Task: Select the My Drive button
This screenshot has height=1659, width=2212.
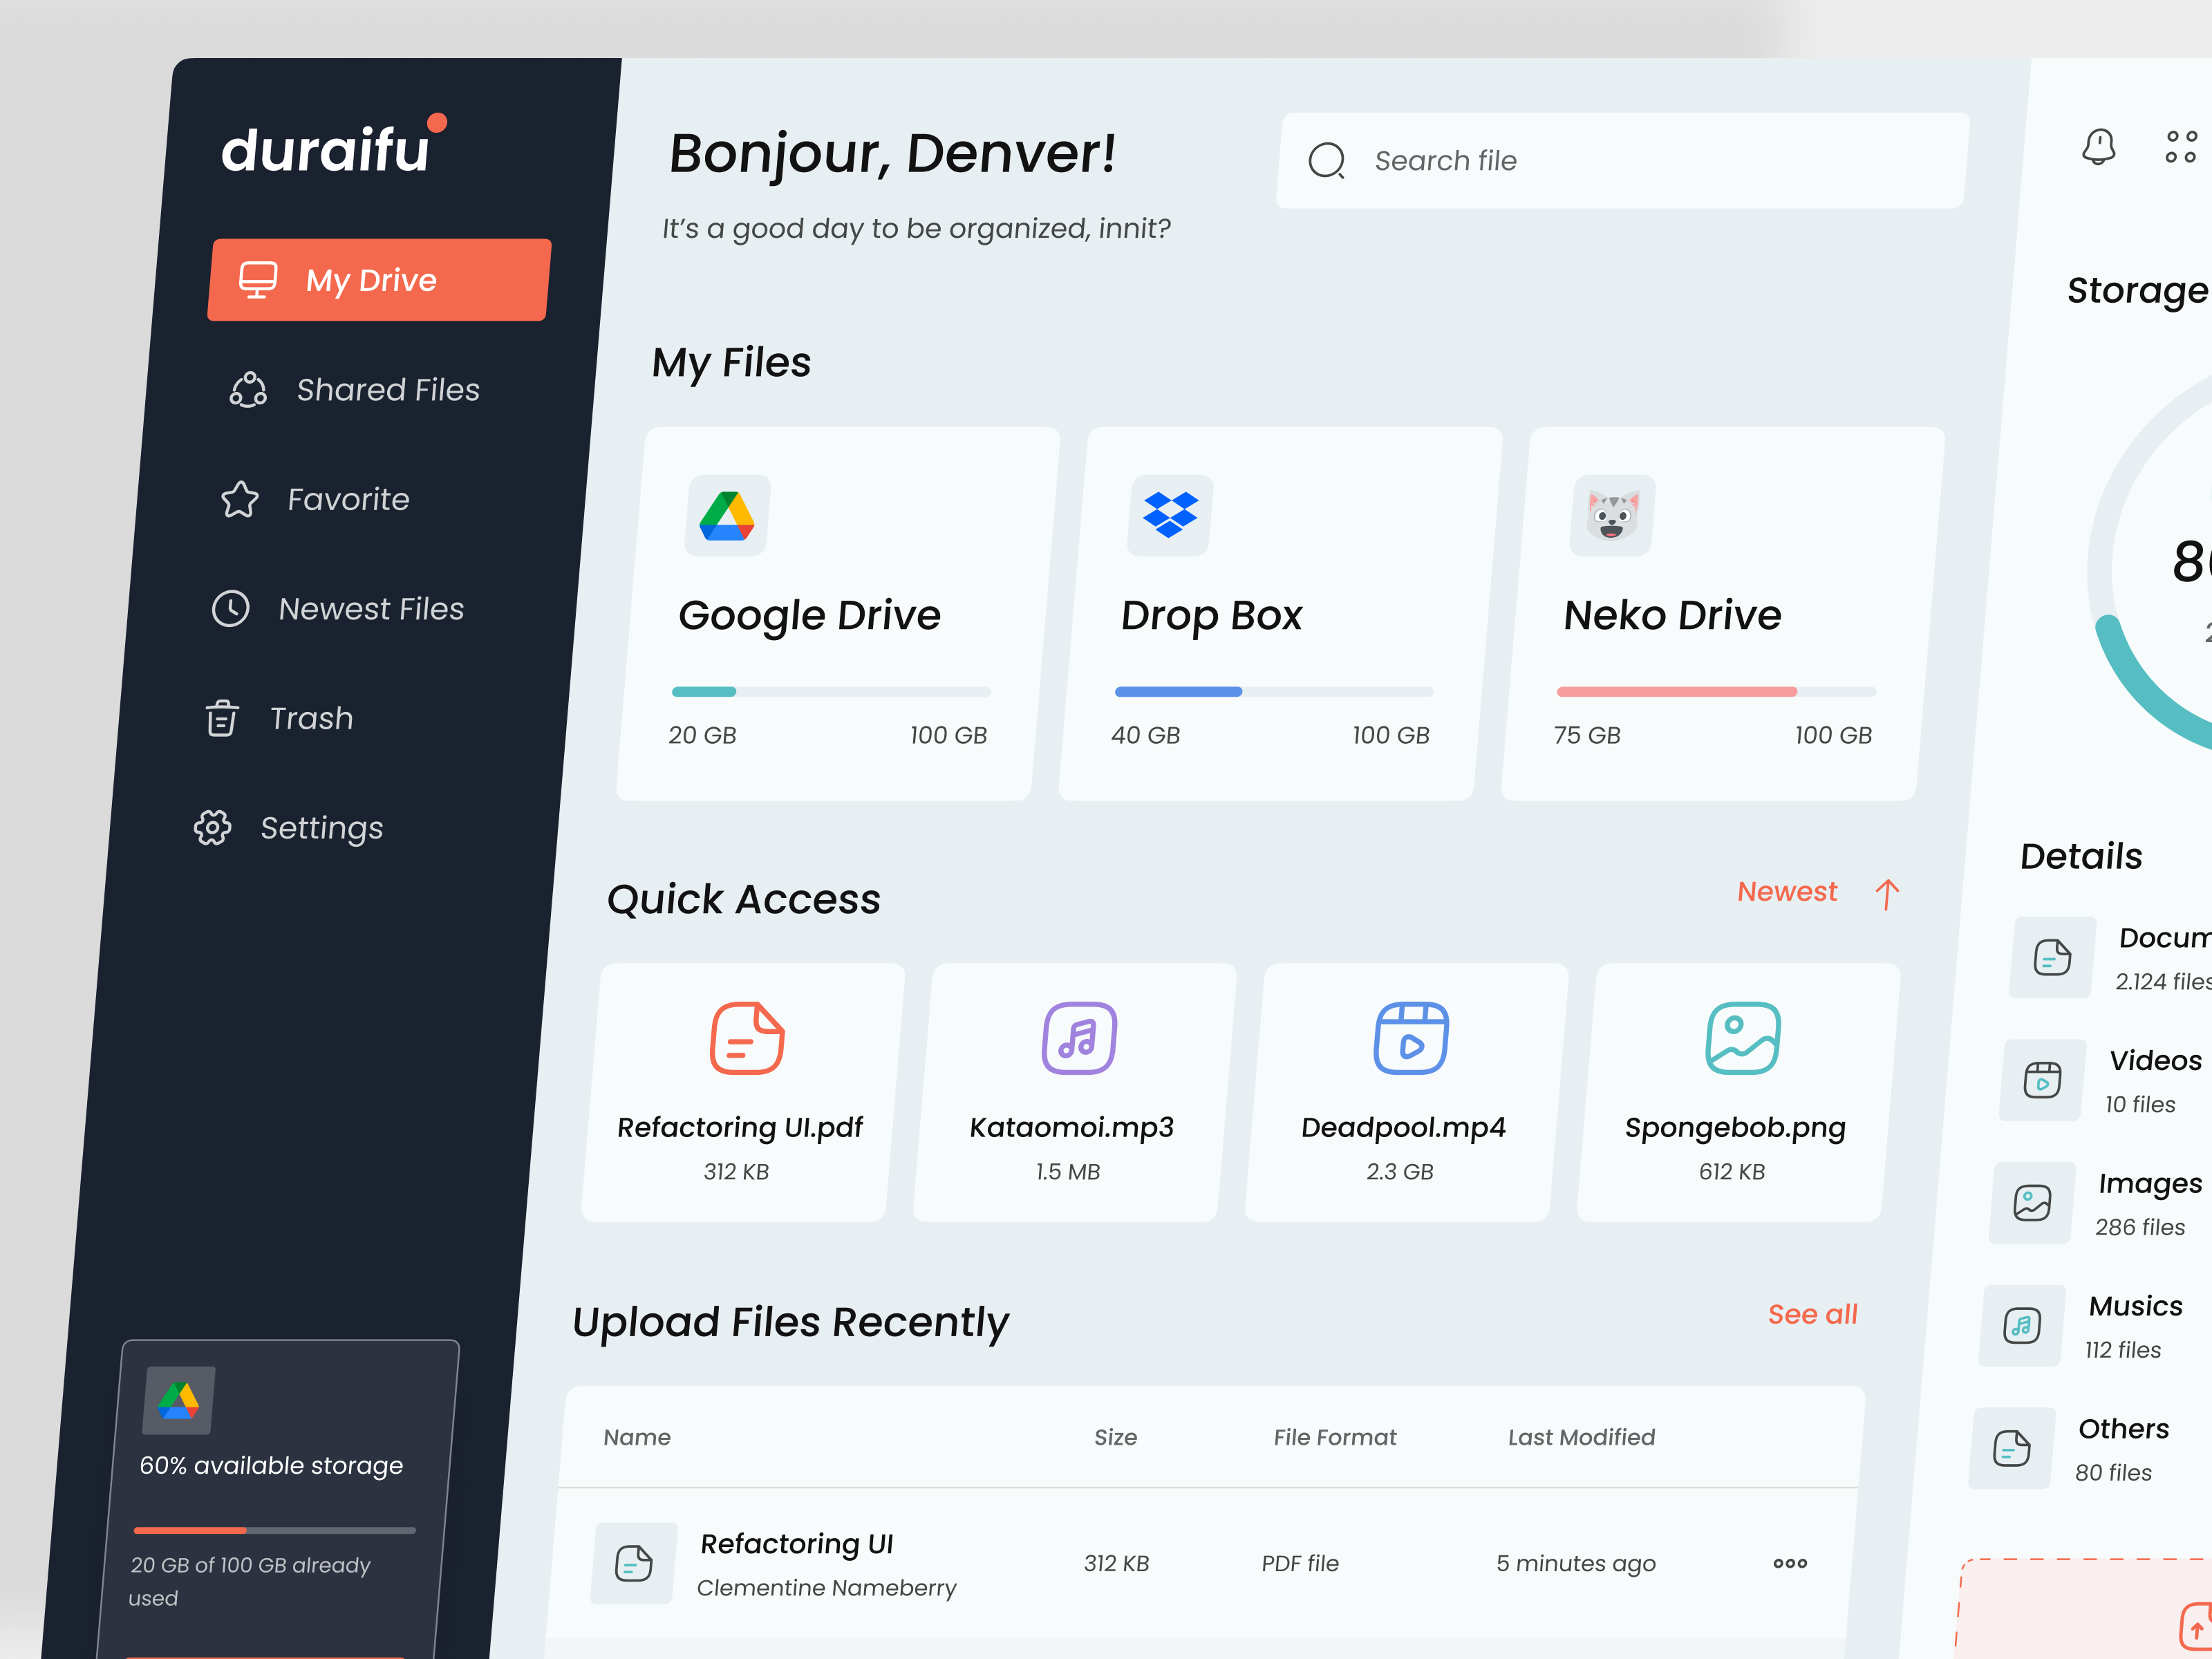Action: (x=378, y=280)
